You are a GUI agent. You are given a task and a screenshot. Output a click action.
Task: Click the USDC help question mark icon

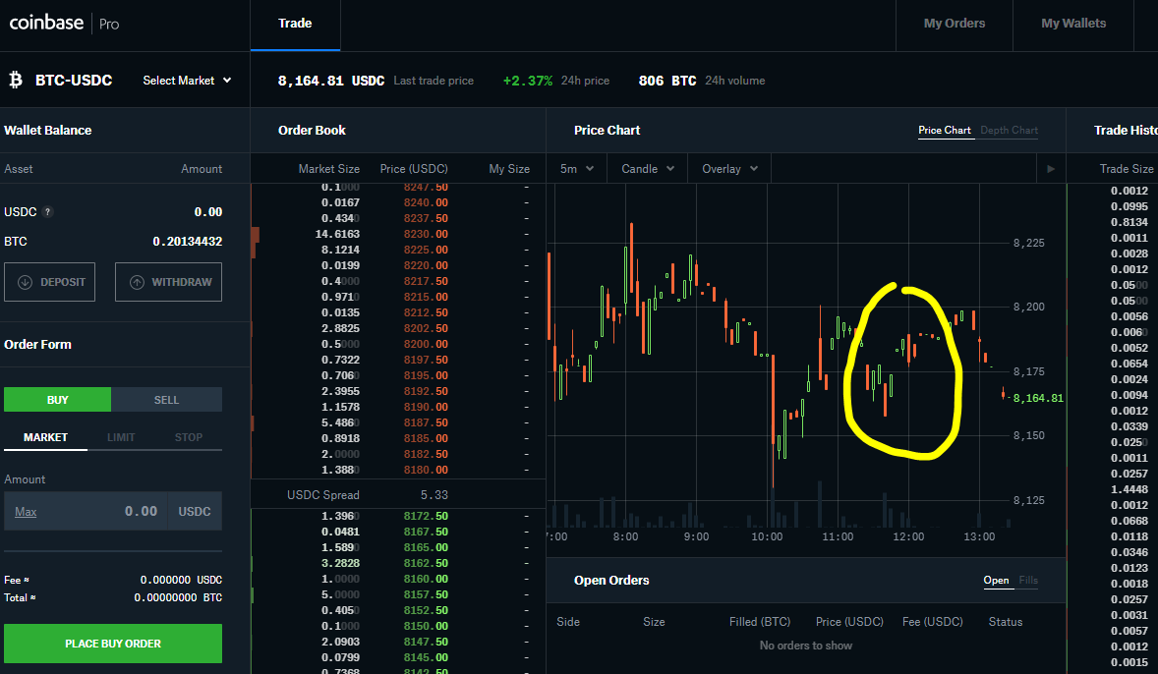pyautogui.click(x=48, y=212)
